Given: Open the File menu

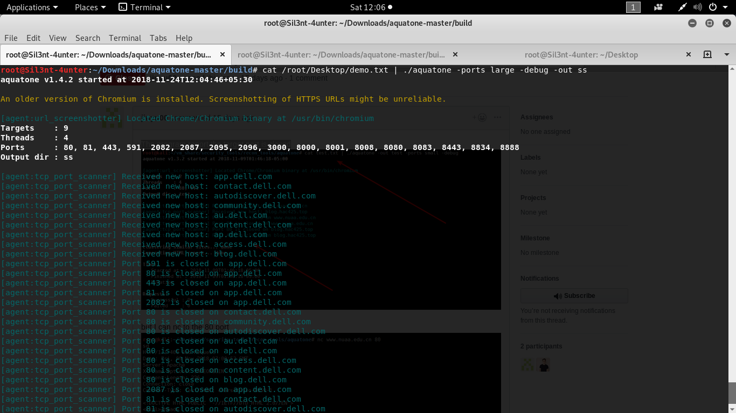Looking at the screenshot, I should (11, 38).
